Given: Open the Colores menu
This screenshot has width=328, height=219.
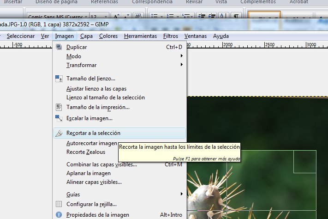Looking at the screenshot, I should [x=108, y=36].
